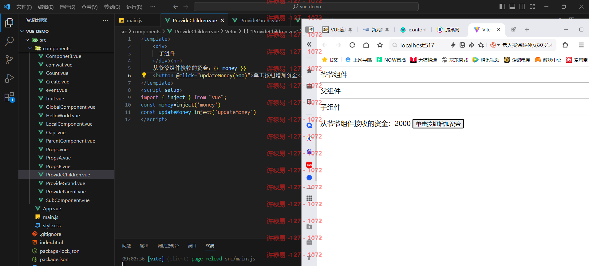Click the lightning speed-mode icon in address bar
The width and height of the screenshot is (589, 266).
453,45
